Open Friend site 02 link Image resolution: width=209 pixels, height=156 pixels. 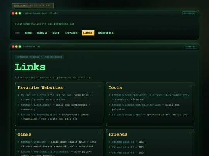click(123, 147)
